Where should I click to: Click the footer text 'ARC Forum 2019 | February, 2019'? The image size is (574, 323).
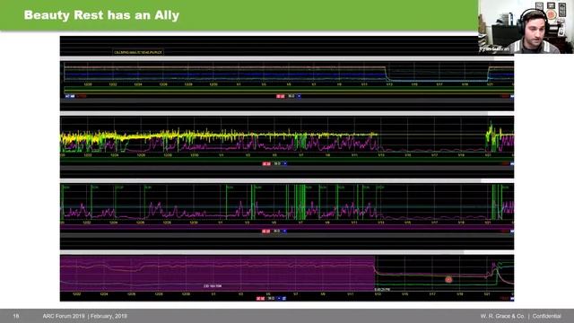[x=85, y=316]
